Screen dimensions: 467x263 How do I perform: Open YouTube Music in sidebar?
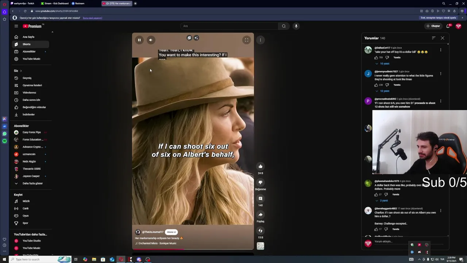(30, 59)
